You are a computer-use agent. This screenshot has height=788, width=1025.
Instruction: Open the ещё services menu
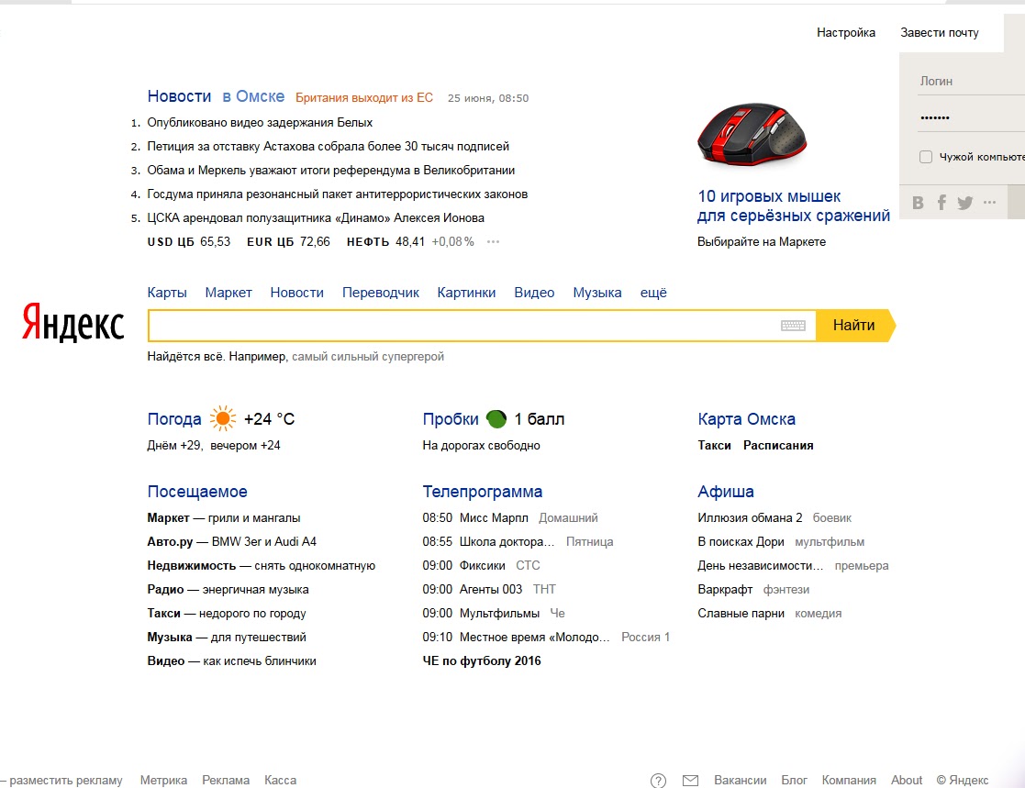(653, 293)
